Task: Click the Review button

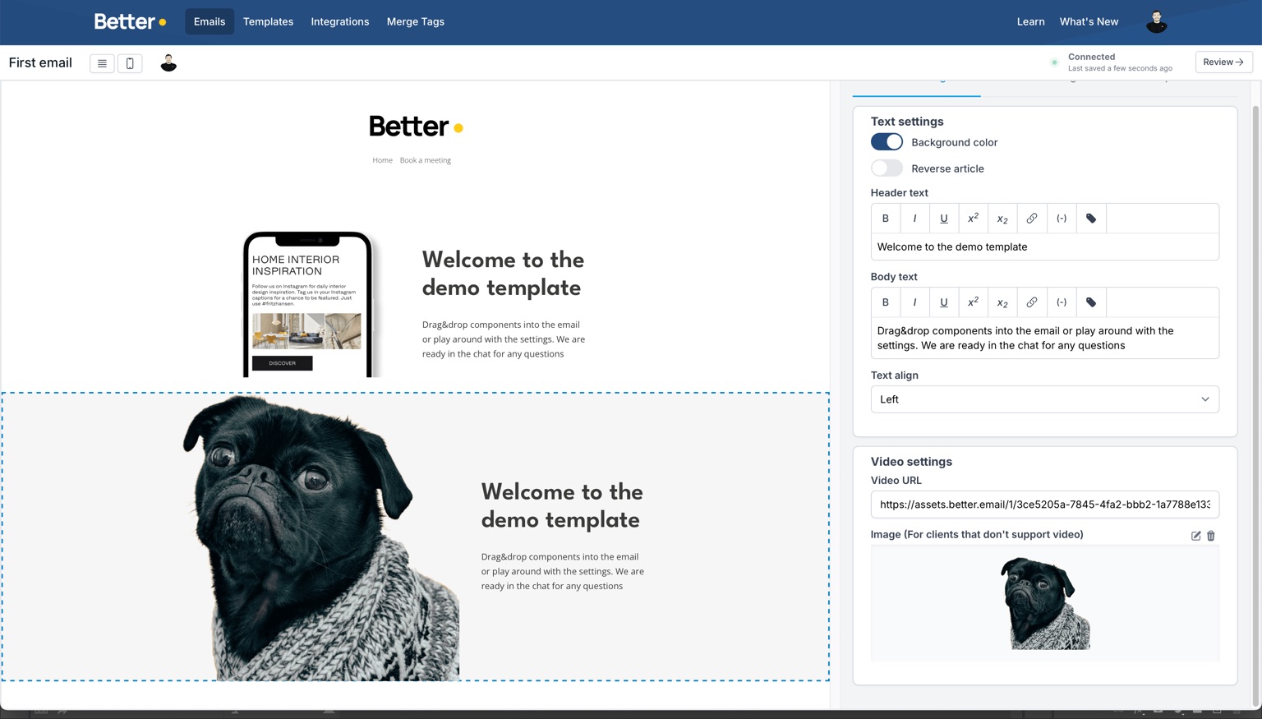Action: click(x=1223, y=62)
